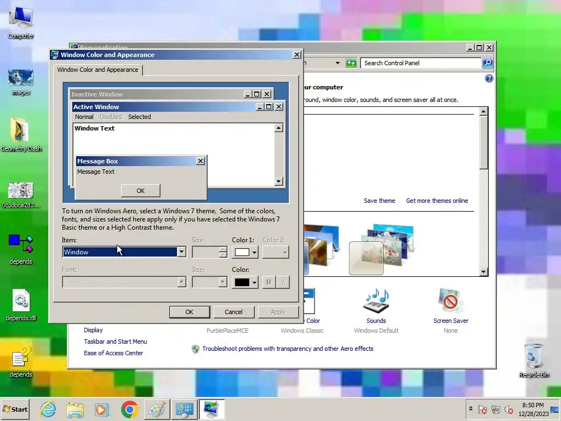Viewport: 561px width, 421px height.
Task: Open the Ease of Access Center link
Action: [113, 353]
